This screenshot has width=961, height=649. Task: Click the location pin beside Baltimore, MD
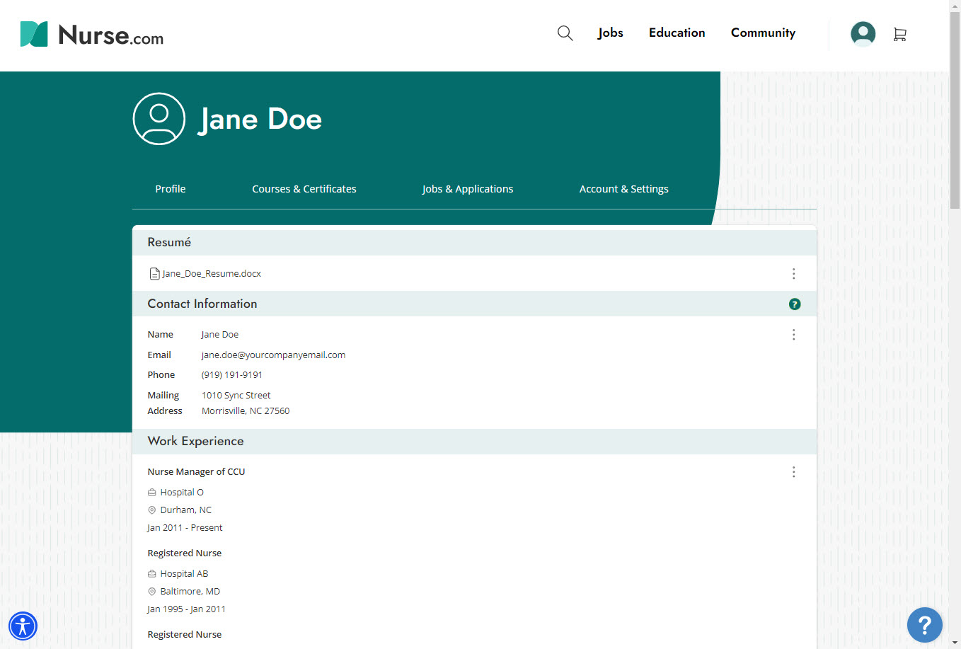point(151,591)
